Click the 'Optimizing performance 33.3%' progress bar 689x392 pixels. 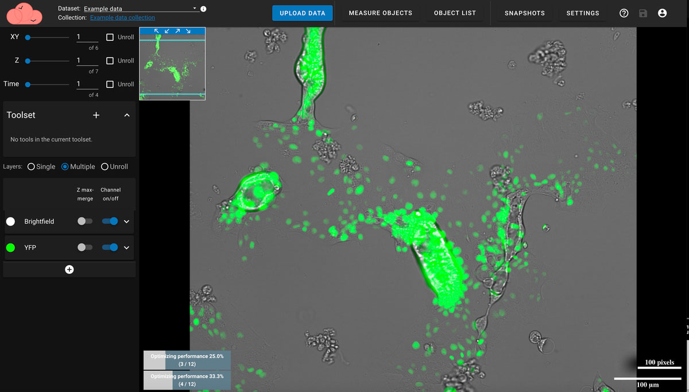pos(187,380)
